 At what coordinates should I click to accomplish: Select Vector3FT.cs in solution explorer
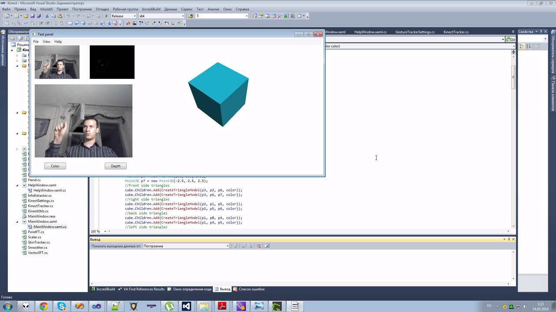click(x=38, y=253)
